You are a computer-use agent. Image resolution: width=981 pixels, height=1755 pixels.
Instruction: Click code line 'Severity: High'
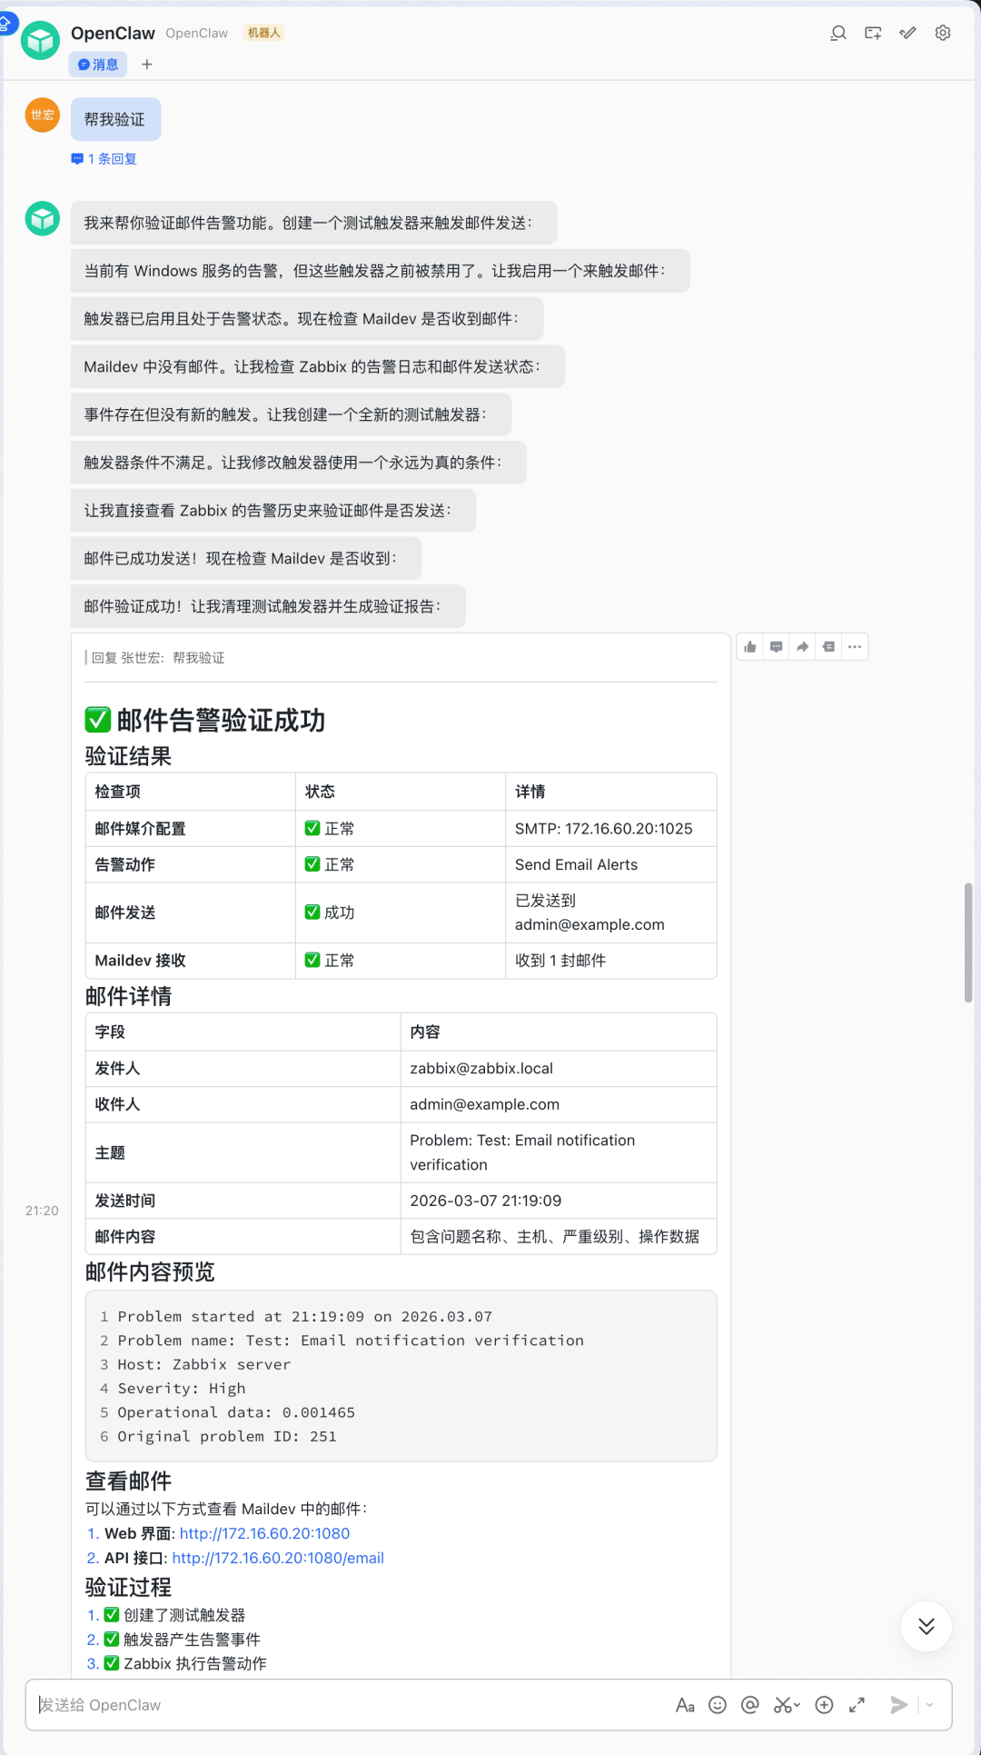182,1388
